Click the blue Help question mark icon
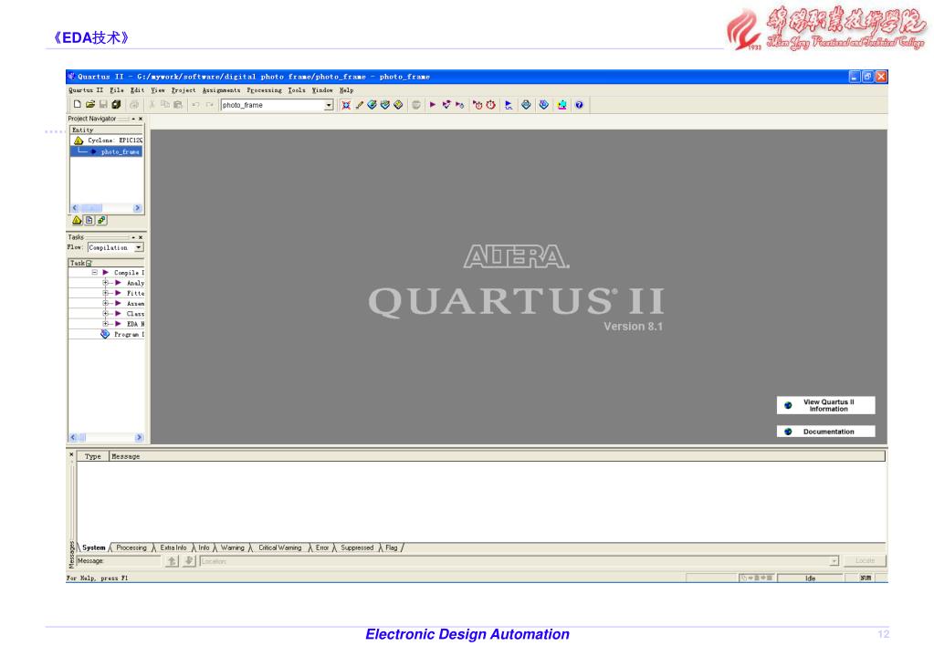 tap(579, 105)
